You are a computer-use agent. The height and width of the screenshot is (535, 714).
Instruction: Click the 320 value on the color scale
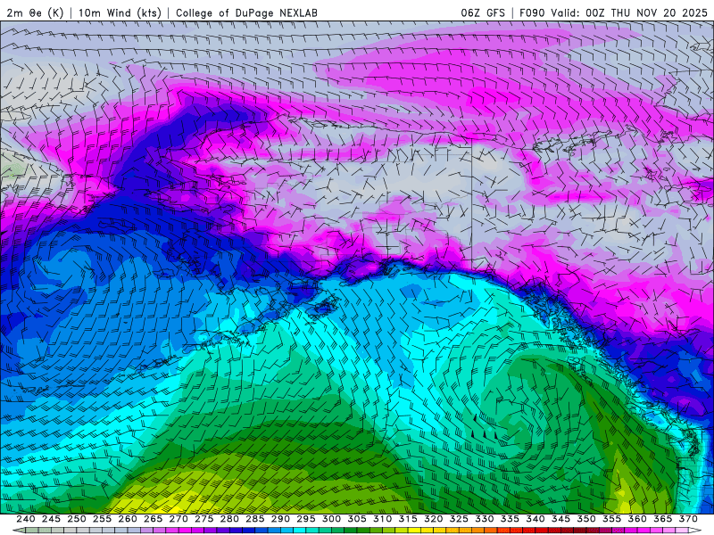434,519
